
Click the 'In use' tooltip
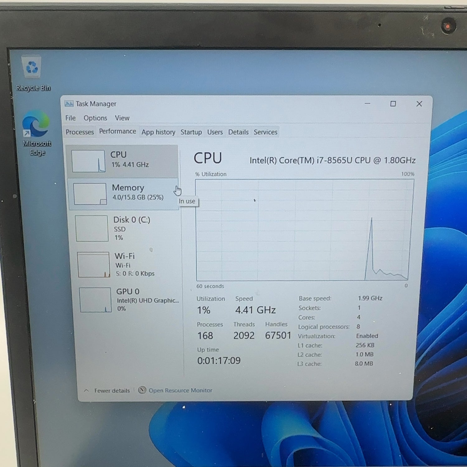187,201
